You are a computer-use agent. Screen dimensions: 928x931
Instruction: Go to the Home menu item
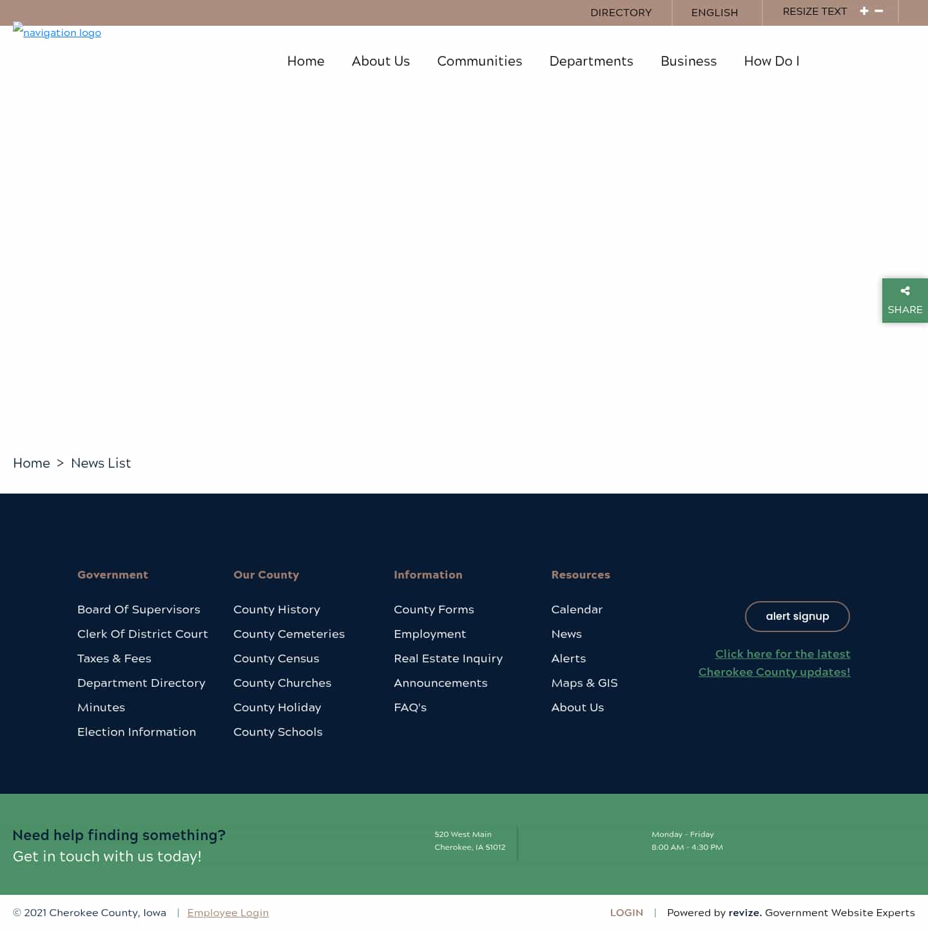pos(305,61)
